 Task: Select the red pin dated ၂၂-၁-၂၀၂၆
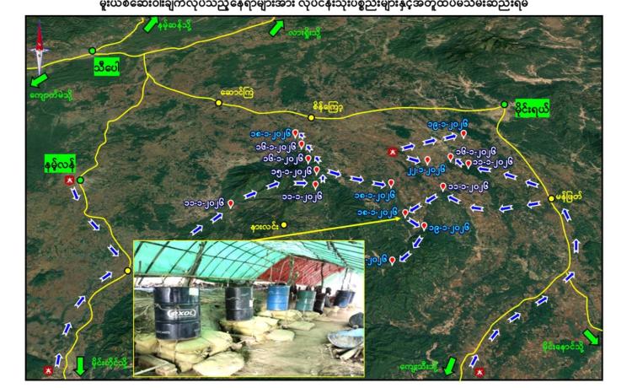click(x=427, y=160)
